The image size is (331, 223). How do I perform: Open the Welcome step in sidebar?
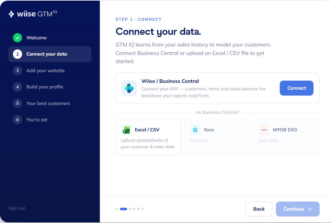click(50, 38)
